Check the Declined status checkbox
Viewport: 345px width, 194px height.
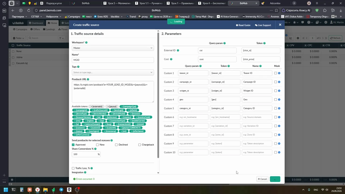click(x=116, y=145)
